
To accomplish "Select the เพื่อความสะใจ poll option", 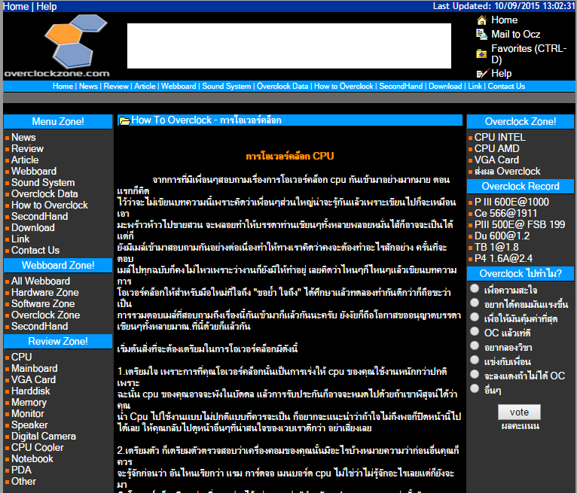I will pos(475,288).
